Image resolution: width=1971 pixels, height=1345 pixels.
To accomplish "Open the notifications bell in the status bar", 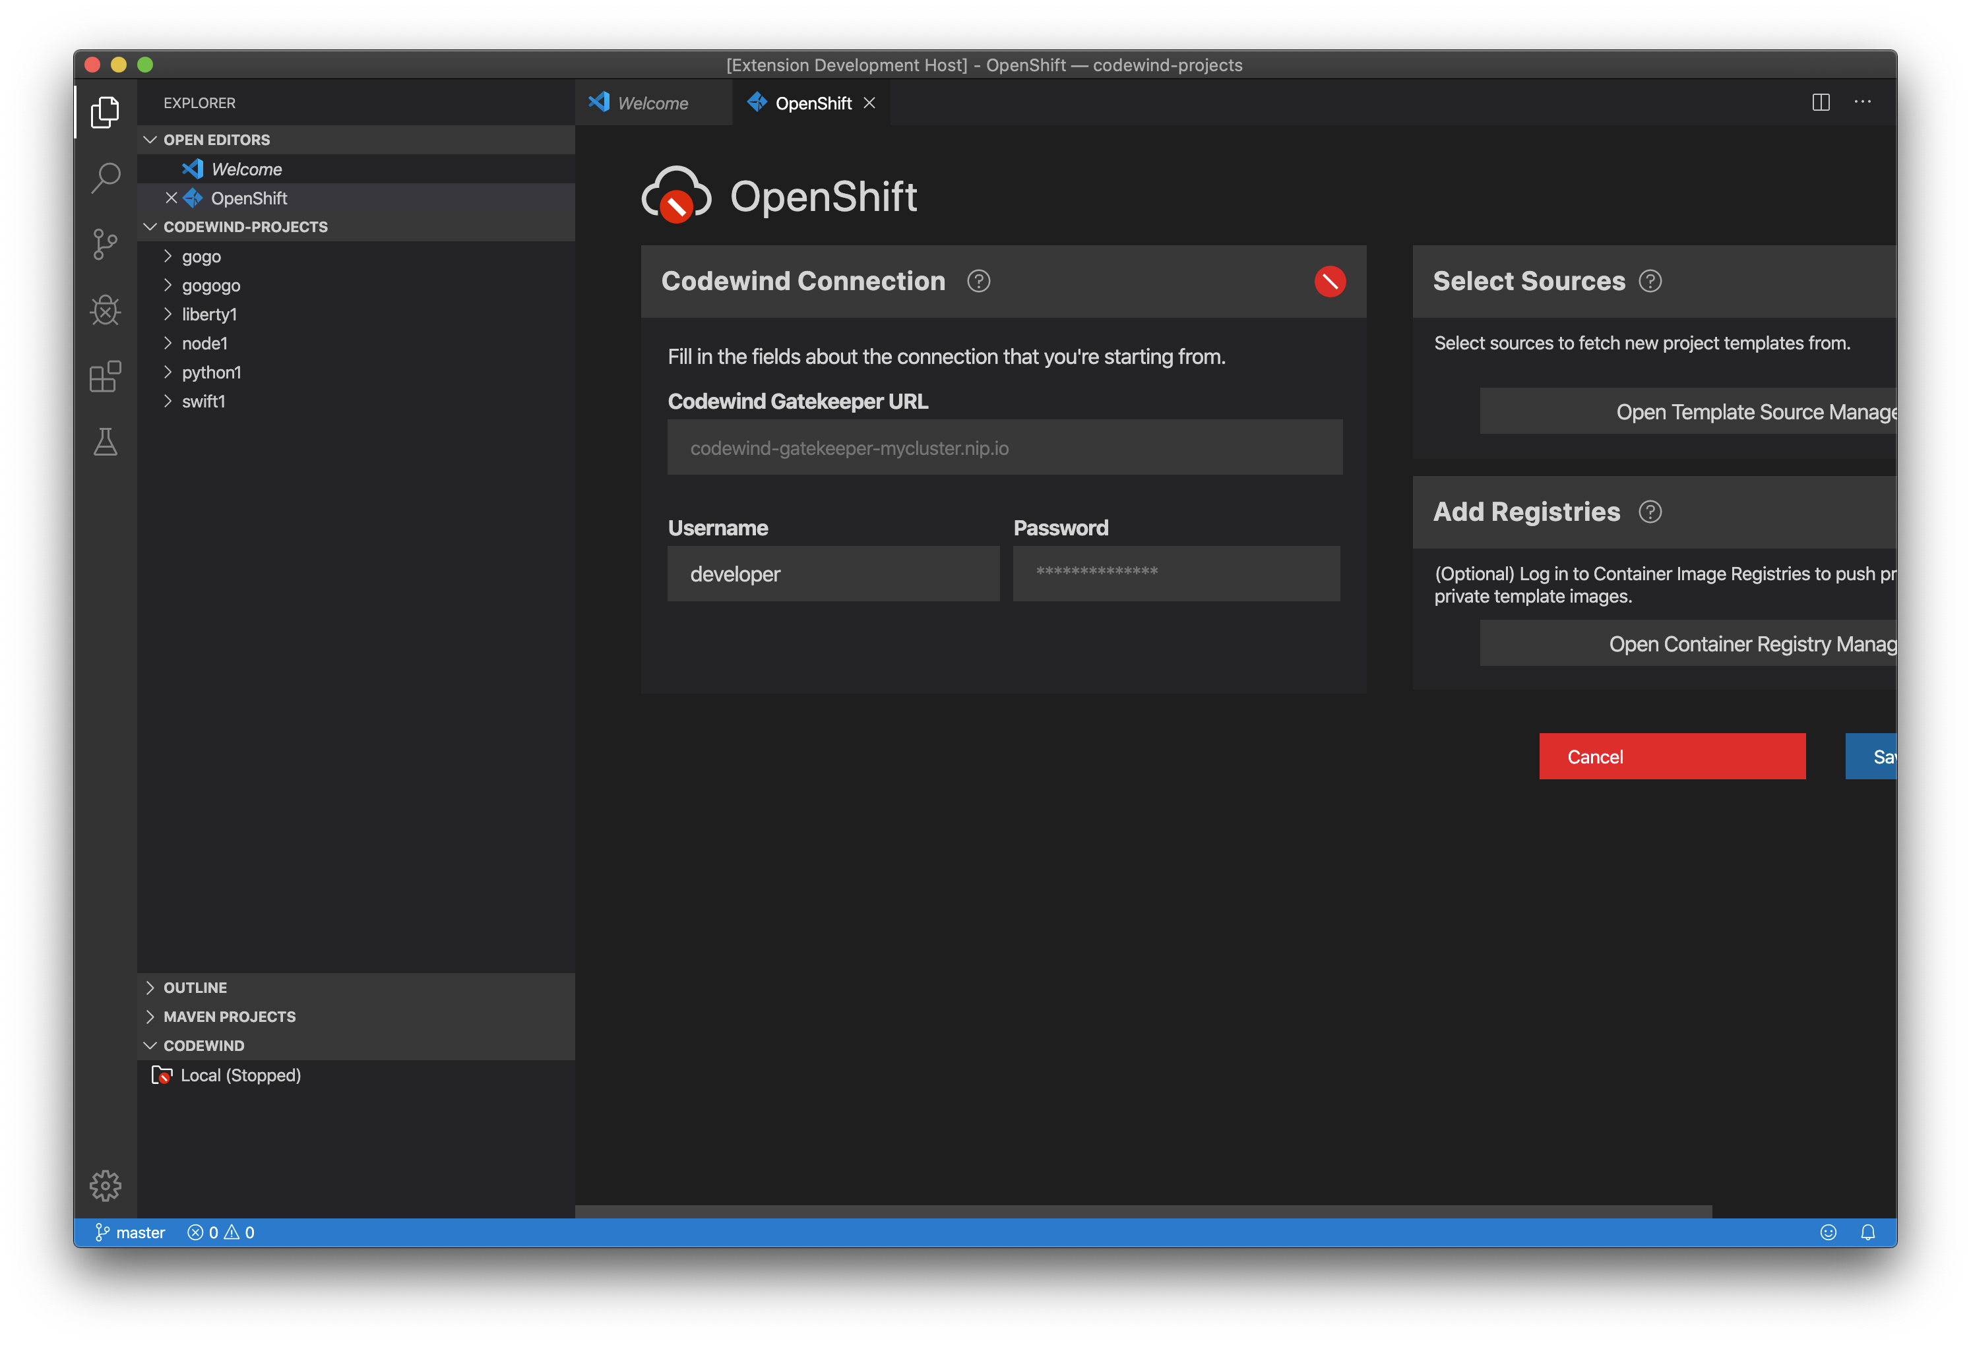I will point(1868,1232).
